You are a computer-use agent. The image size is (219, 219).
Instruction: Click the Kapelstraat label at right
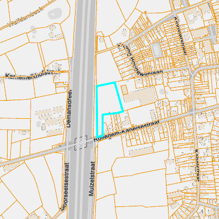(197, 165)
